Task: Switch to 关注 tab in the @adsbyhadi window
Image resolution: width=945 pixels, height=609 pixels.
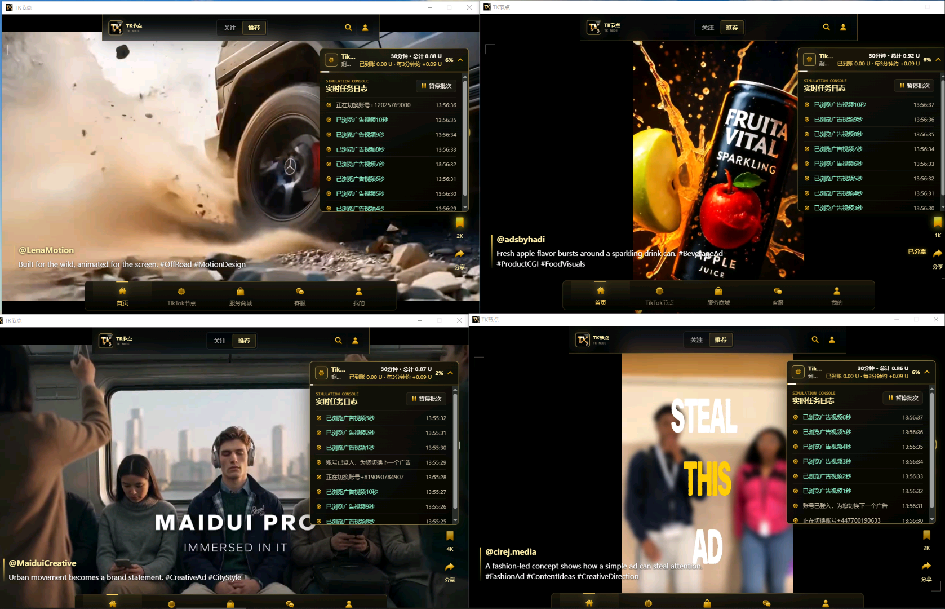Action: [708, 27]
